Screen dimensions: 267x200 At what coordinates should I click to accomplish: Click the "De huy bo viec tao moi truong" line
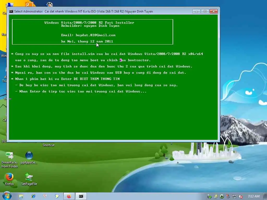(x=96, y=85)
